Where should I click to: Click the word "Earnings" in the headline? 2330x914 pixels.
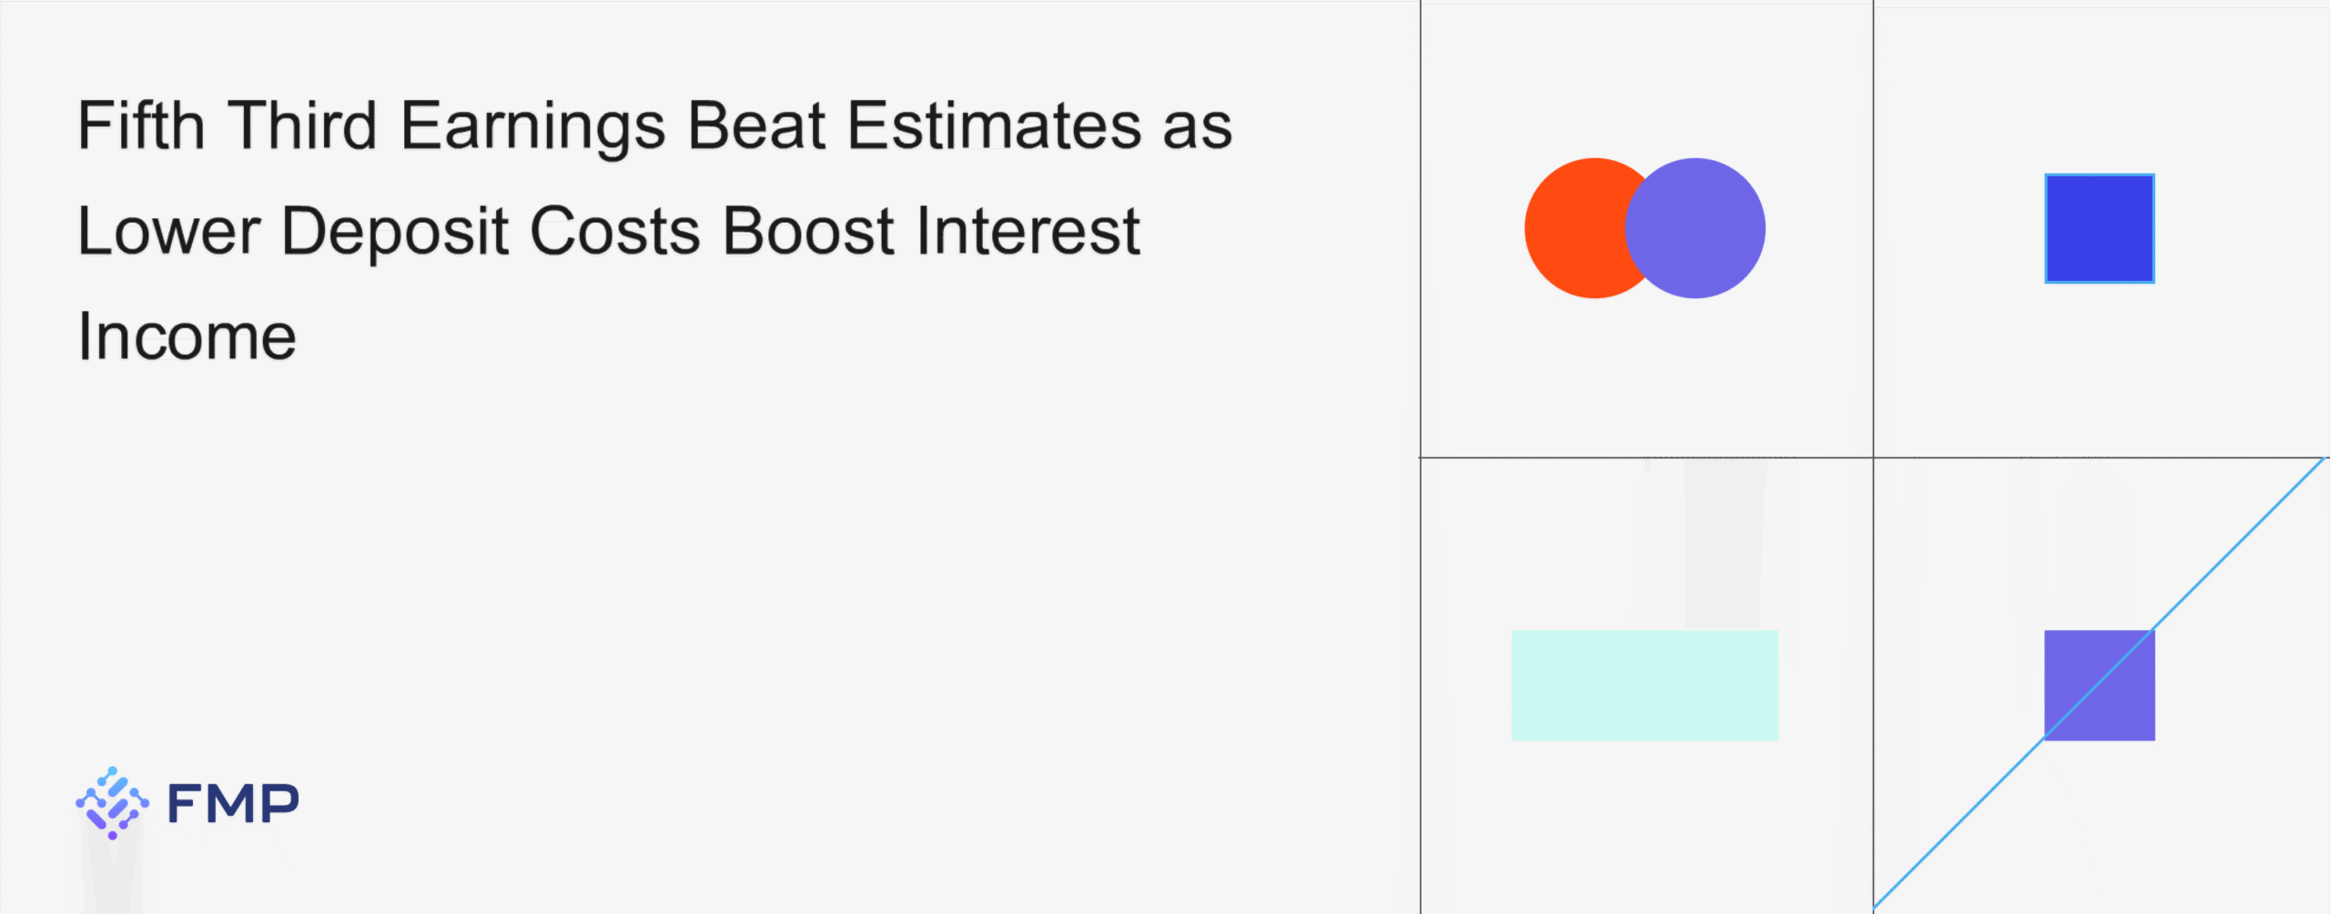pyautogui.click(x=532, y=126)
